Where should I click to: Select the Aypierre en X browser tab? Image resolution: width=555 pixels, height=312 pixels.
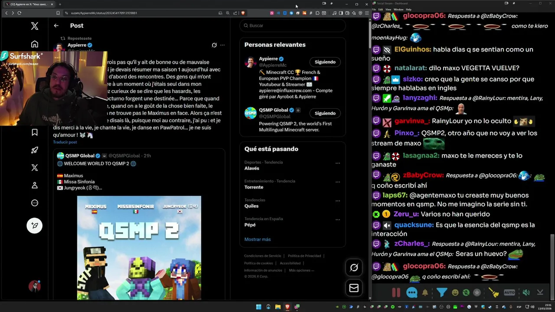click(x=29, y=4)
